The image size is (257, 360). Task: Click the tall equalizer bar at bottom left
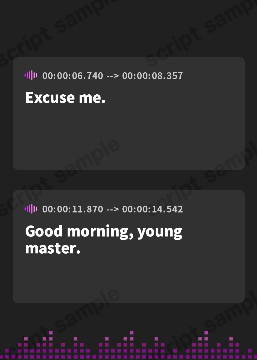coord(51,344)
